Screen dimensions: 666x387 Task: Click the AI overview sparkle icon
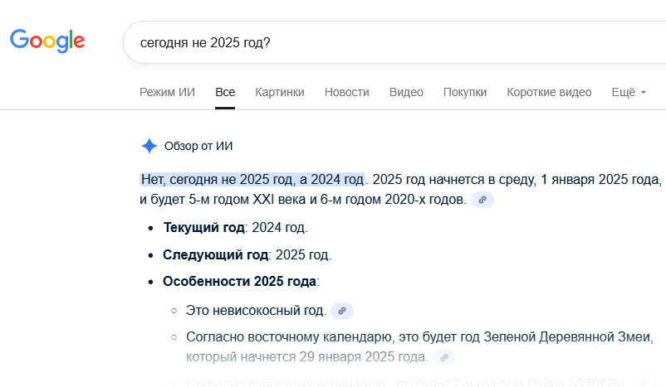click(149, 146)
